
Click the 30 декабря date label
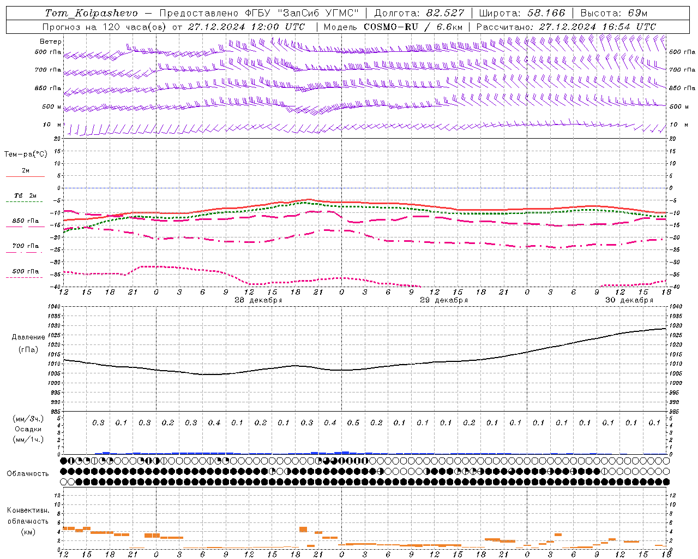point(629,300)
